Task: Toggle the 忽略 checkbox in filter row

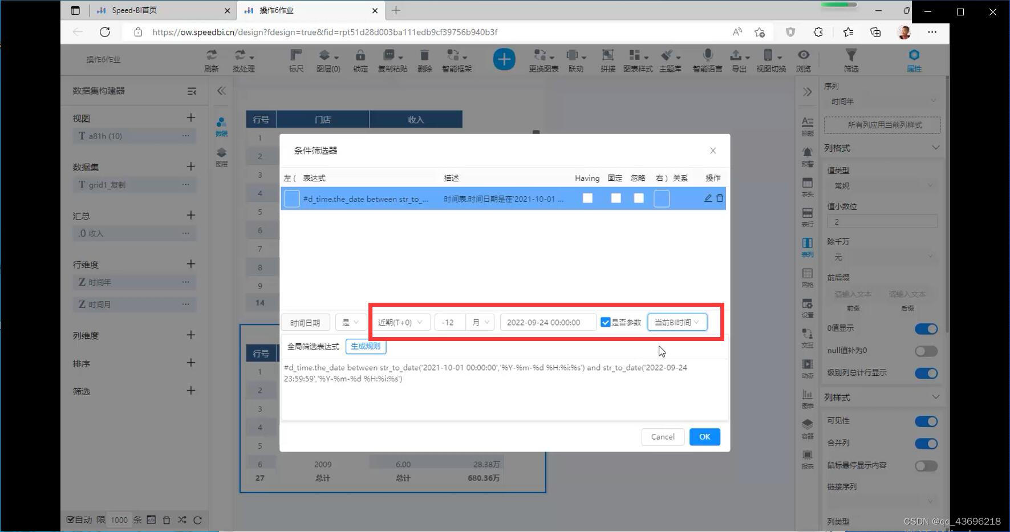Action: tap(639, 198)
